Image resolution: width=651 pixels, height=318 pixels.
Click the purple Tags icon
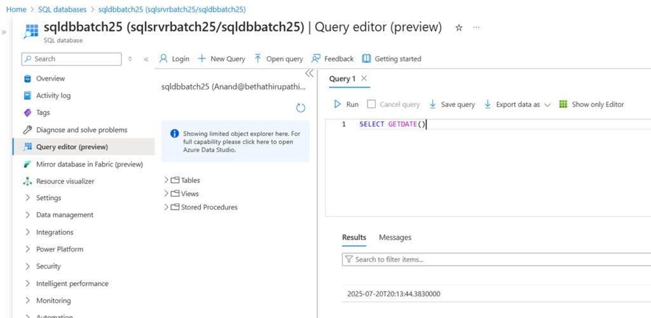point(27,112)
